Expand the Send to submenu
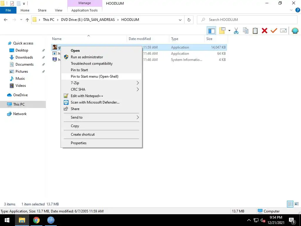301x226 pixels. tap(101, 117)
